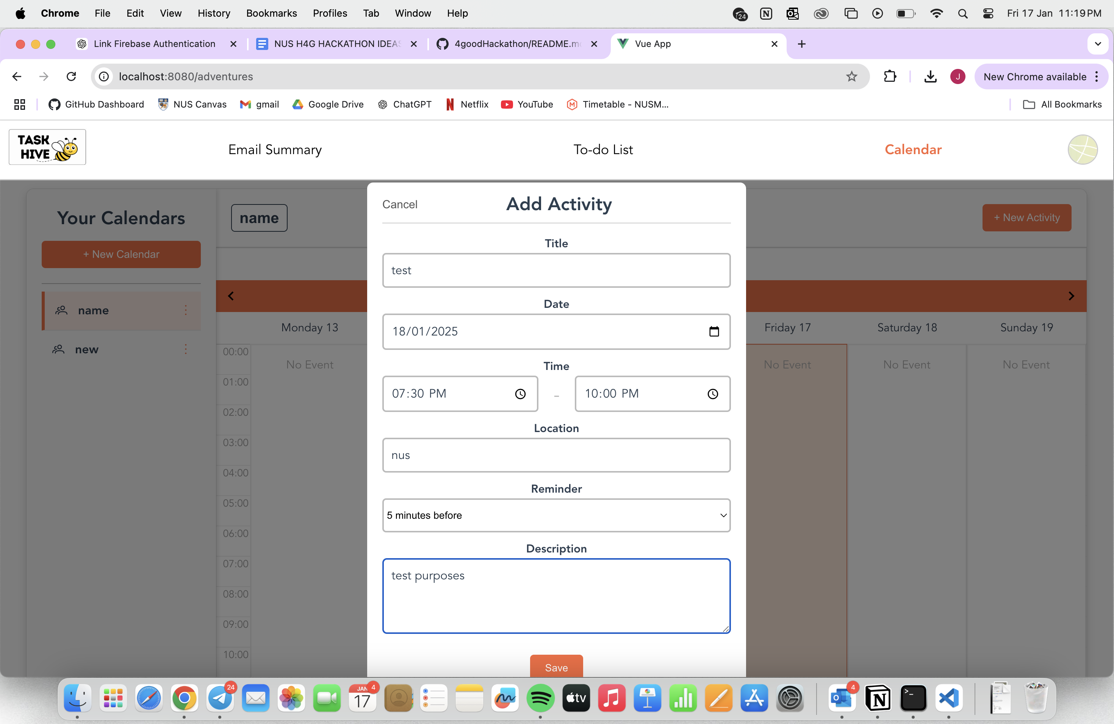The width and height of the screenshot is (1114, 724).
Task: Cancel the Add Activity dialog
Action: point(399,204)
